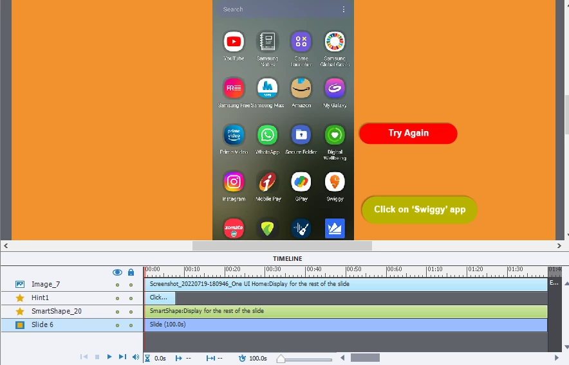Image resolution: width=569 pixels, height=365 pixels.
Task: Hide the Slide 6 layer
Action: pyautogui.click(x=117, y=325)
